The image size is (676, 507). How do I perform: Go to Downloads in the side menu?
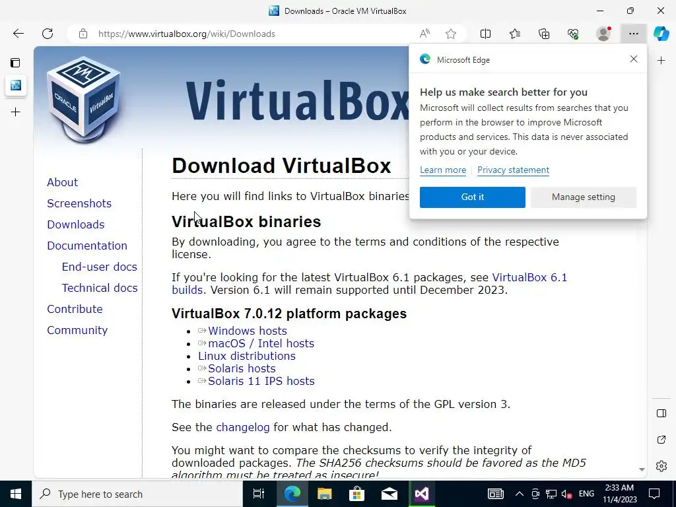click(x=76, y=224)
